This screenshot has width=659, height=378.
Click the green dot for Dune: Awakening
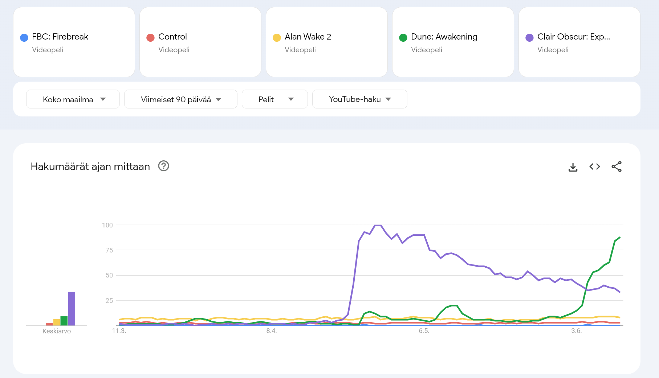coord(403,38)
